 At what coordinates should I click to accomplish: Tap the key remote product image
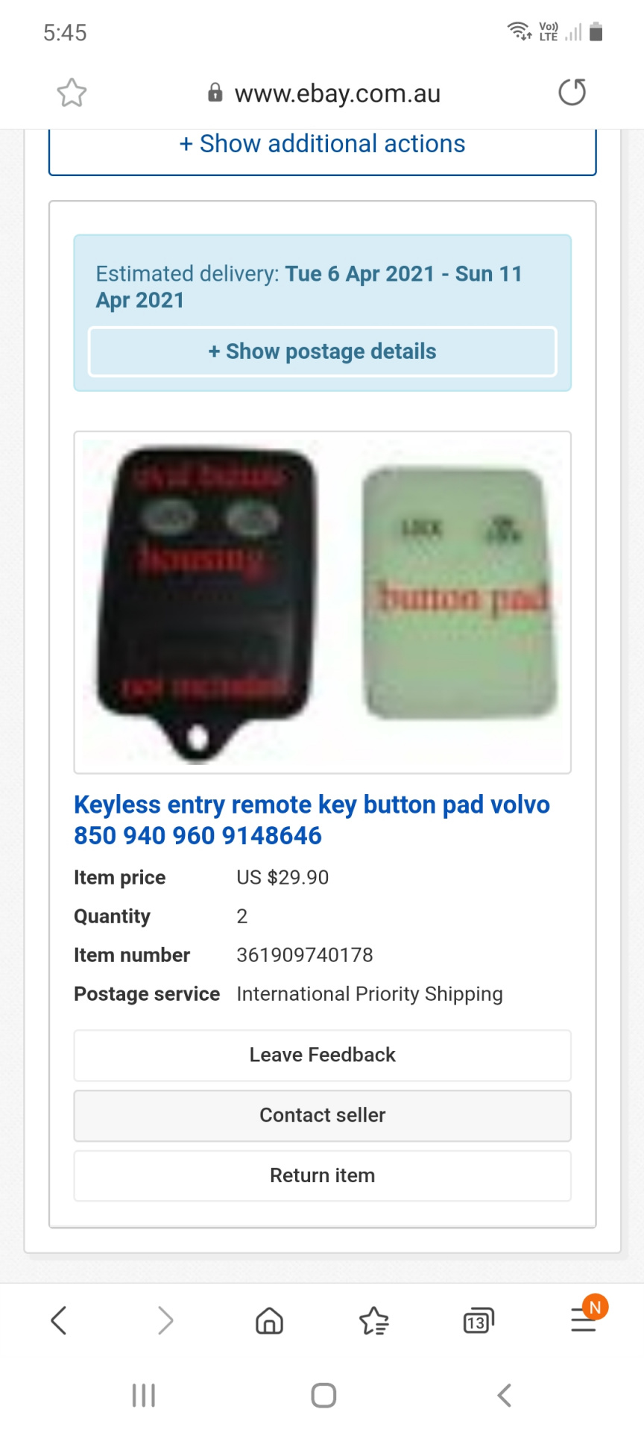(323, 602)
